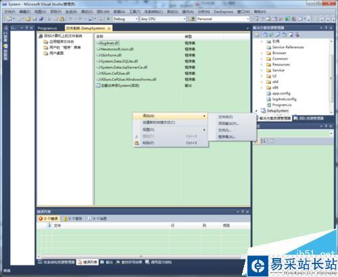Collapse the SetupSystem project node
The image size is (338, 277).
tap(256, 111)
